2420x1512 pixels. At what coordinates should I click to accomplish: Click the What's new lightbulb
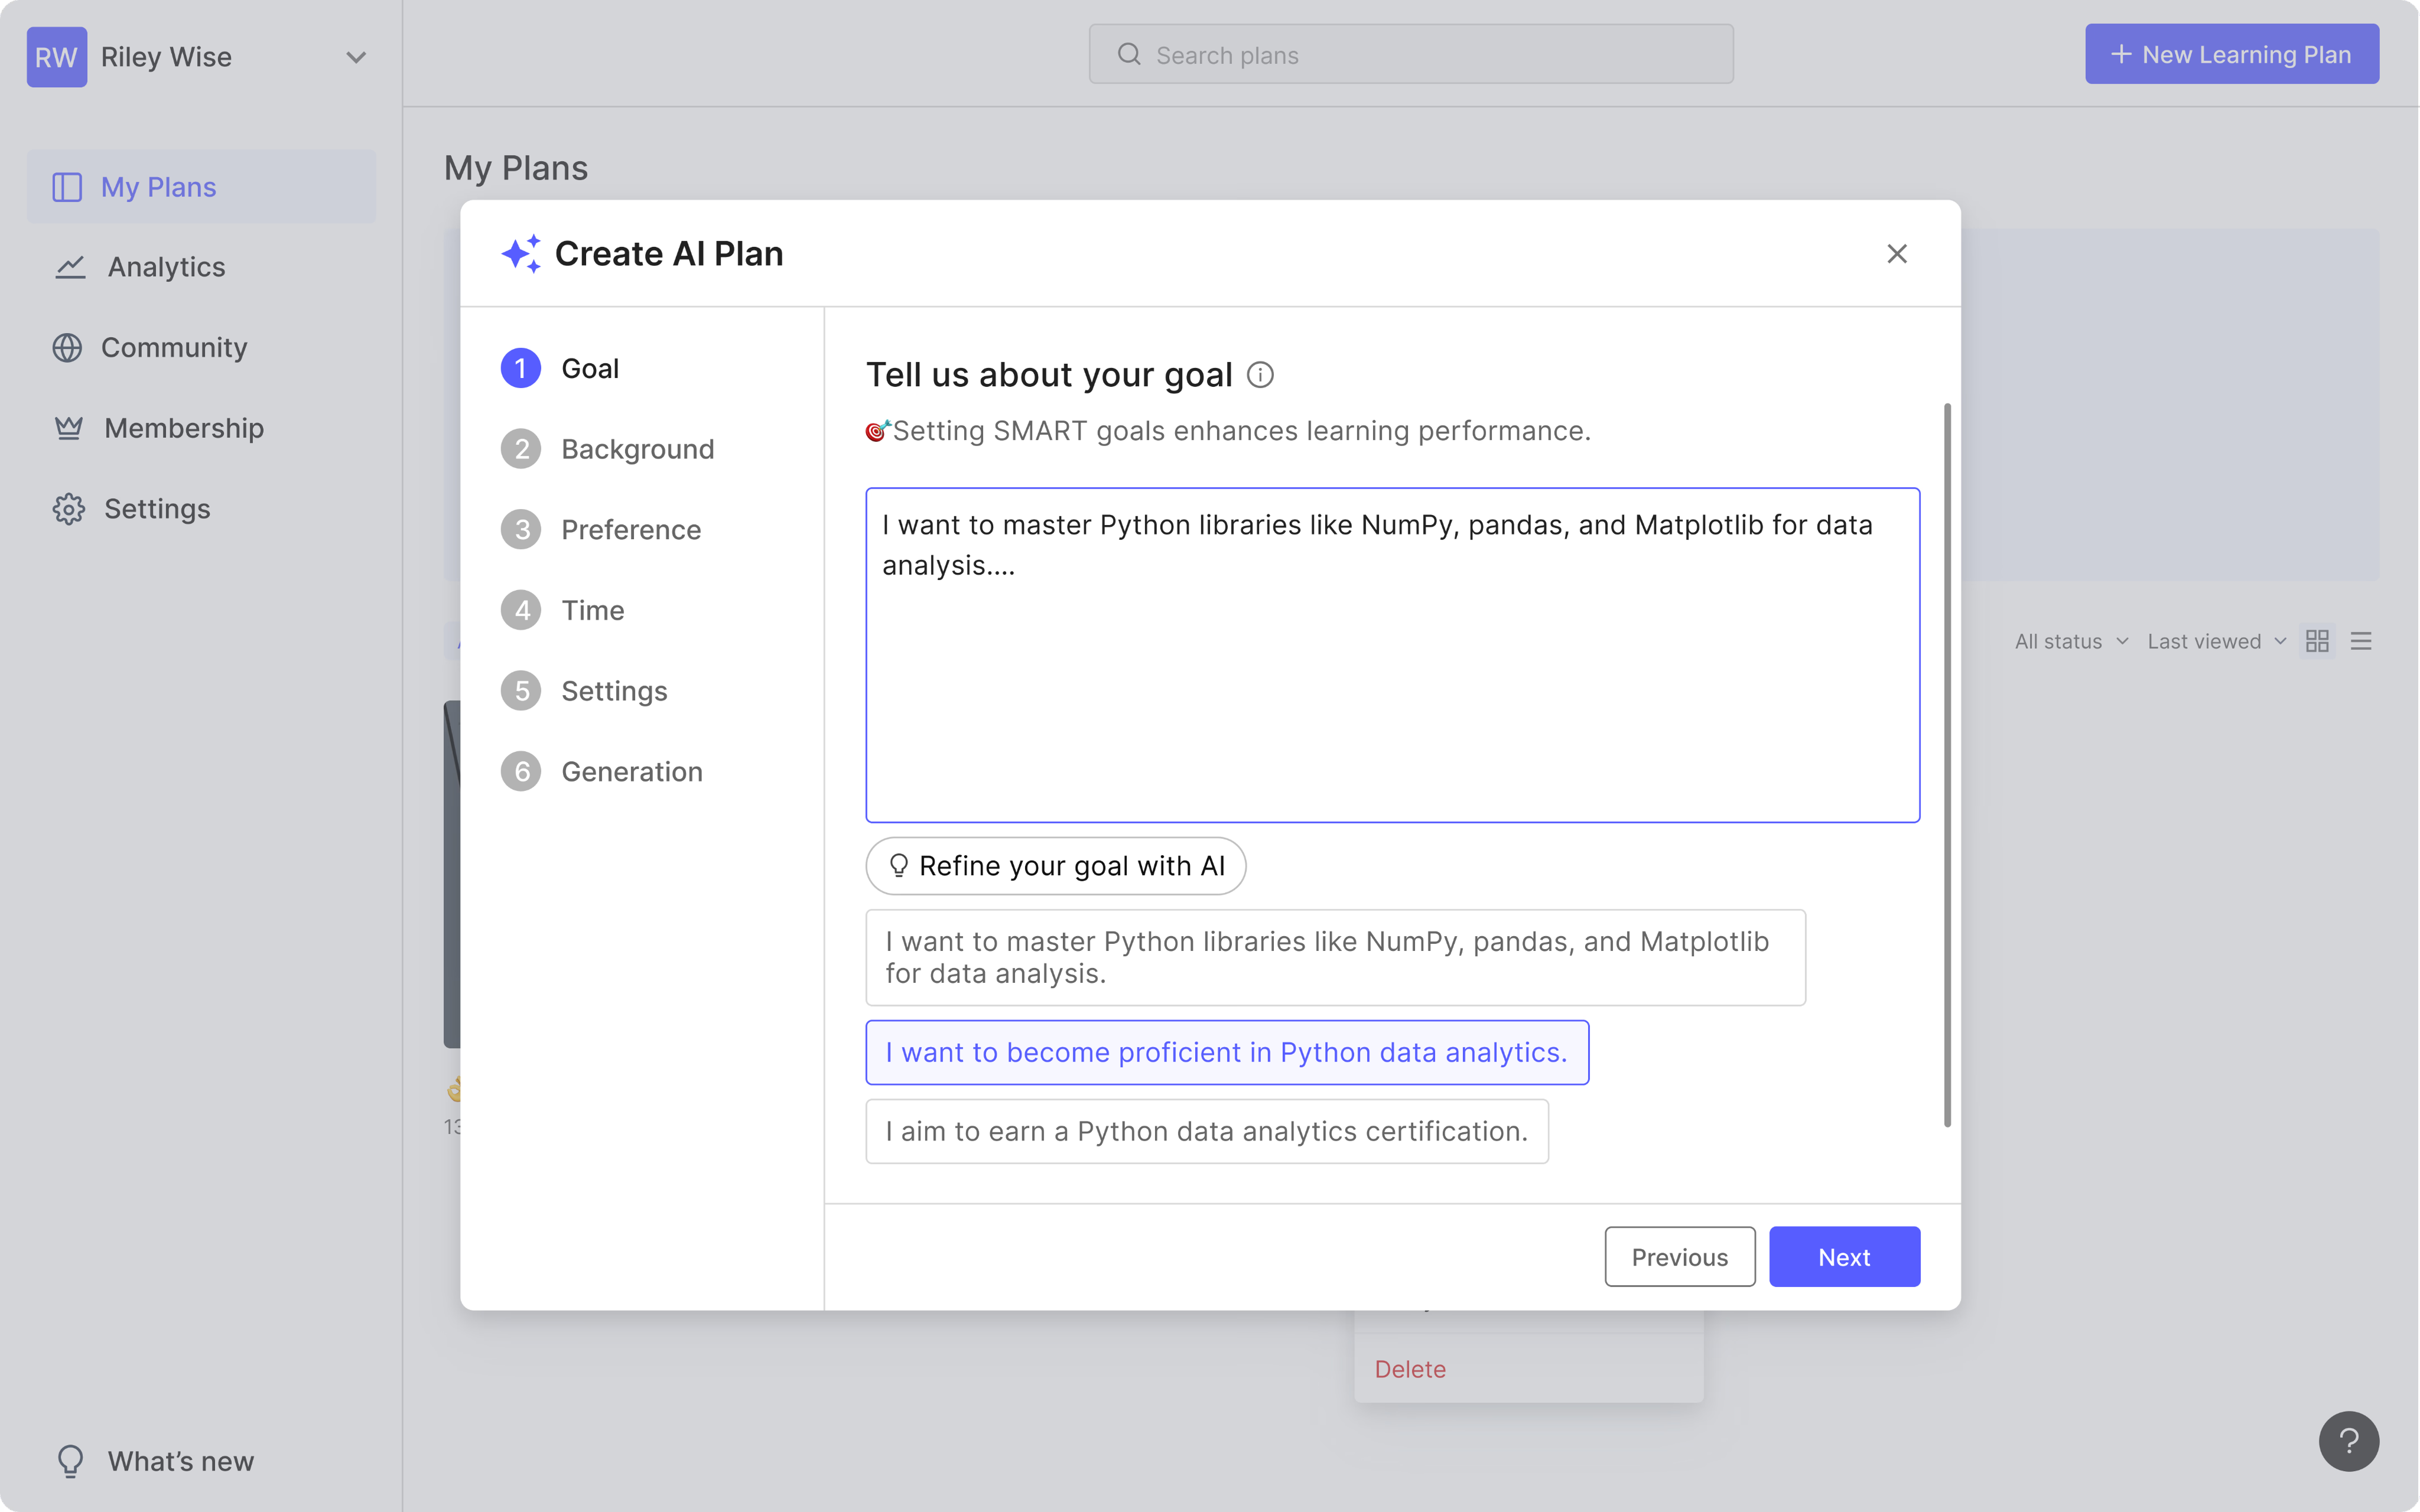coord(70,1461)
